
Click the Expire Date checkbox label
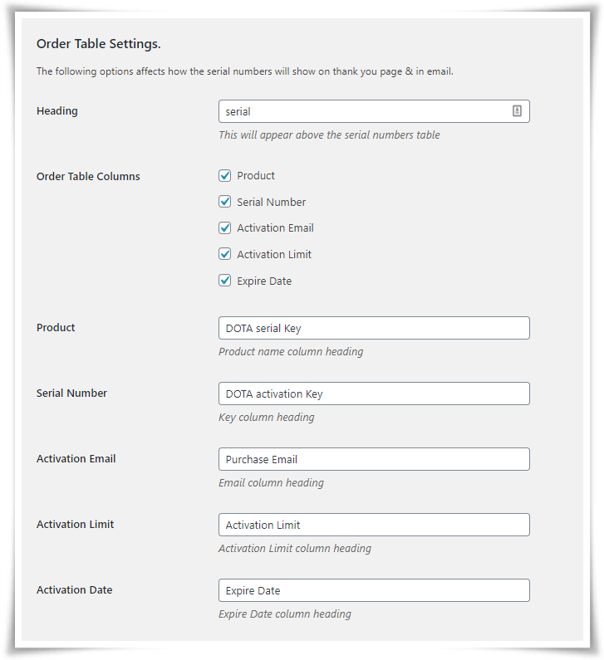[x=264, y=281]
